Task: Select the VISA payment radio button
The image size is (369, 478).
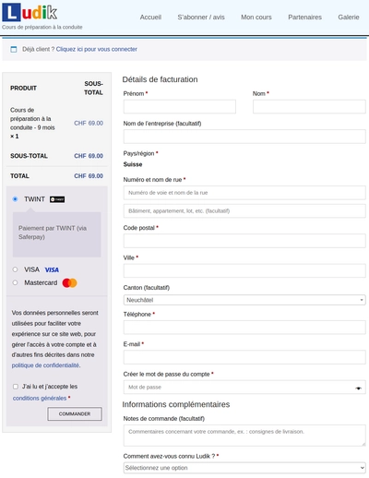Action: click(15, 269)
